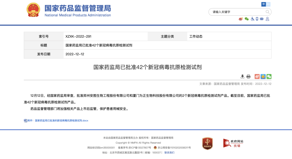Share article via yellow star Qzone button

pos(263,76)
